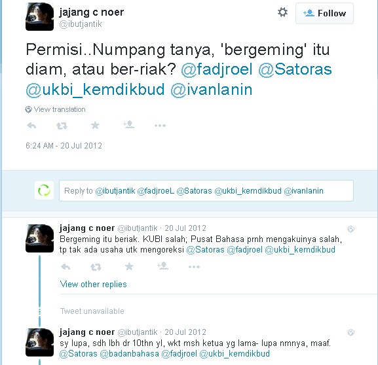Click the reply text input field
The width and height of the screenshot is (378, 365).
pyautogui.click(x=206, y=191)
